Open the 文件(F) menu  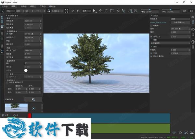click(x=4, y=6)
